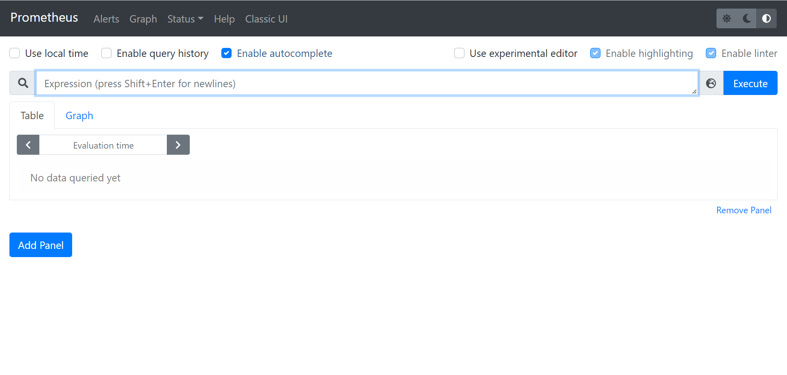Screen dimensions: 787x375
Task: Switch to dark theme moon icon
Action: 747,18
